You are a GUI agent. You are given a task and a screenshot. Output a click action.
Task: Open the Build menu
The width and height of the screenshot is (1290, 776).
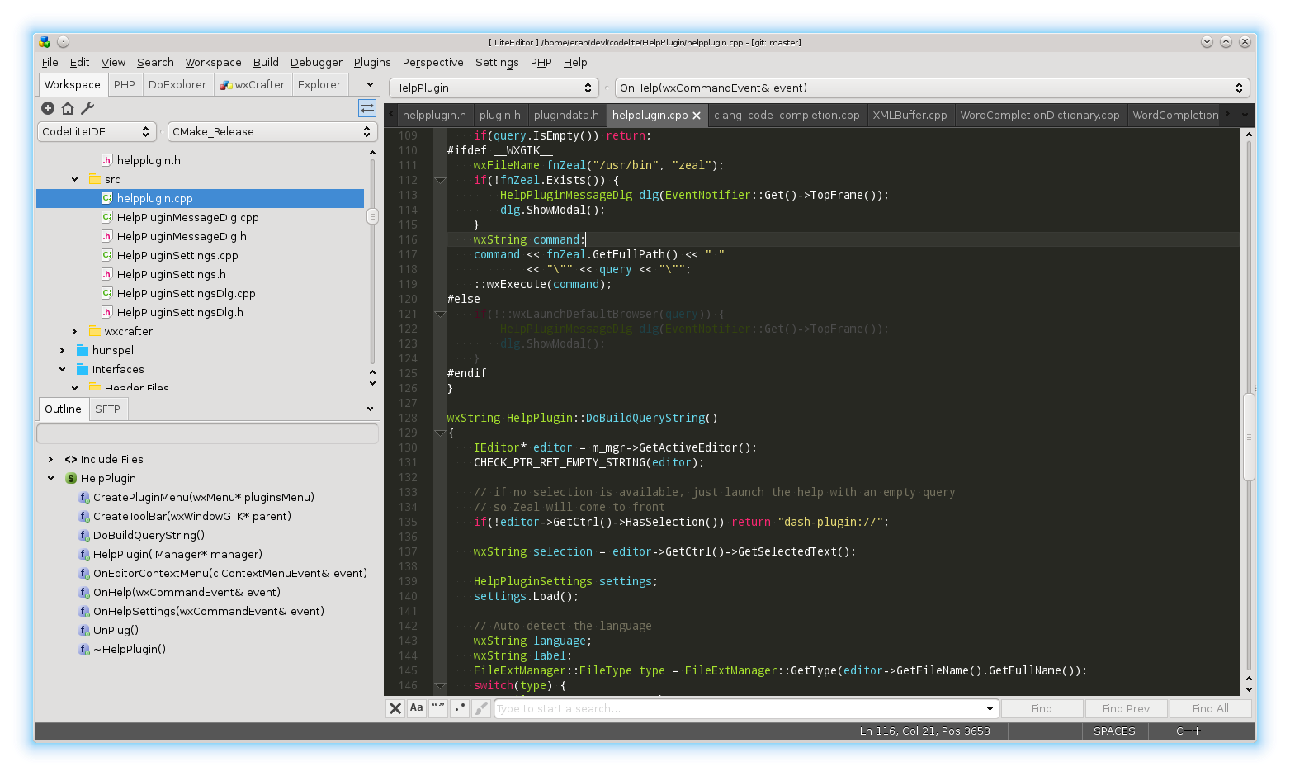tap(266, 62)
